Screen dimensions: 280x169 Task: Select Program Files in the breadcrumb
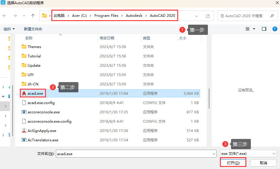point(106,16)
